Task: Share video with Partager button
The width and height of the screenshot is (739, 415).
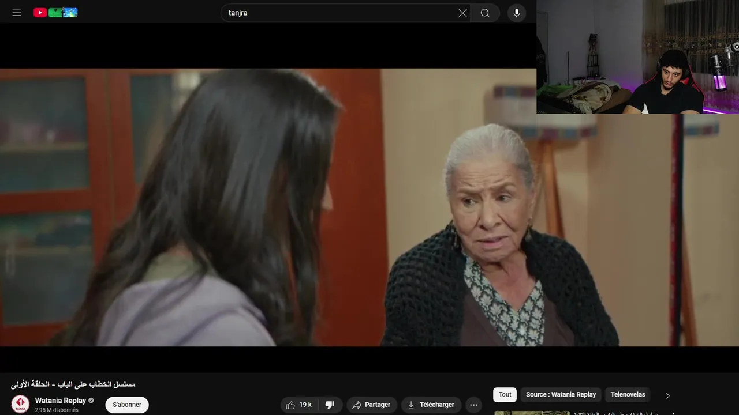Action: tap(372, 405)
